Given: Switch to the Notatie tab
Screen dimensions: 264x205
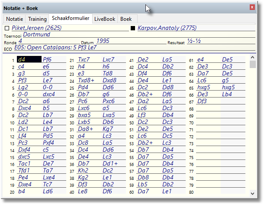Looking at the screenshot, I should 15,19.
